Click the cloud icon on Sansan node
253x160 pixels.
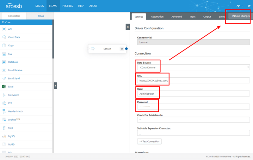93,49
